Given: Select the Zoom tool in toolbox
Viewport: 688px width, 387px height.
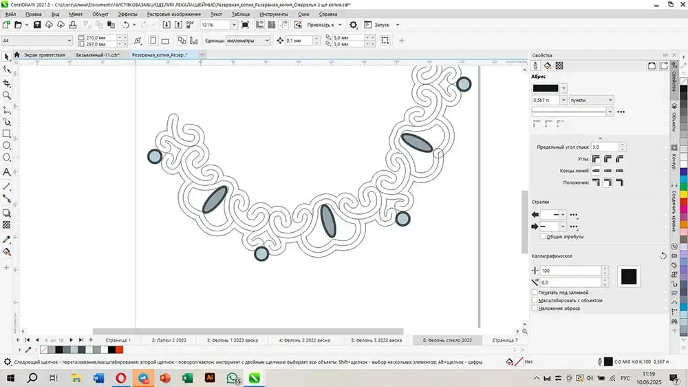Looking at the screenshot, I should 7,95.
